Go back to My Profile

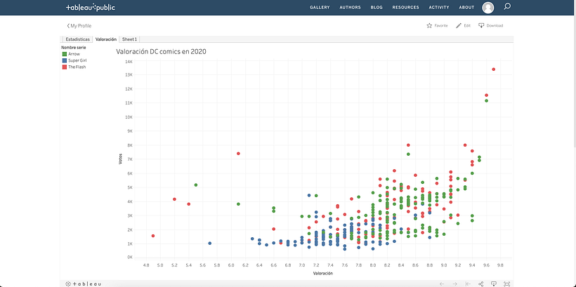79,26
